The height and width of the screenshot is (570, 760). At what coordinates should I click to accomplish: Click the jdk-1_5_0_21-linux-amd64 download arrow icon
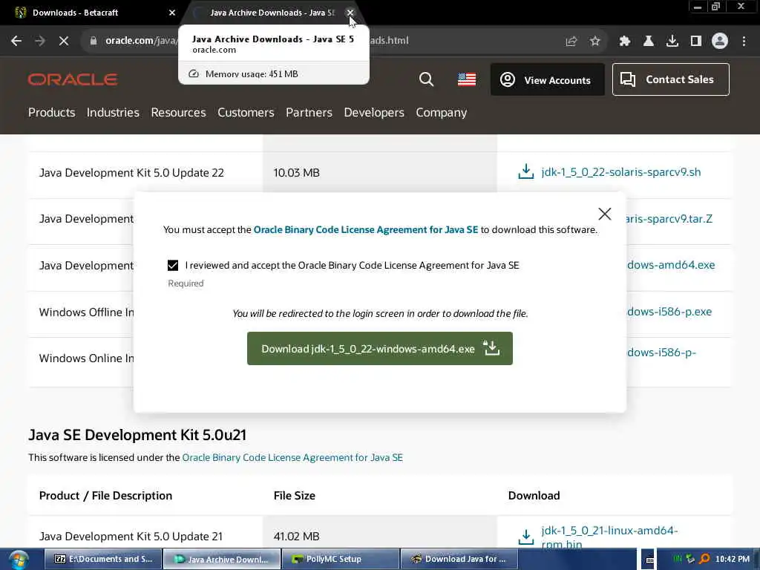pos(526,537)
